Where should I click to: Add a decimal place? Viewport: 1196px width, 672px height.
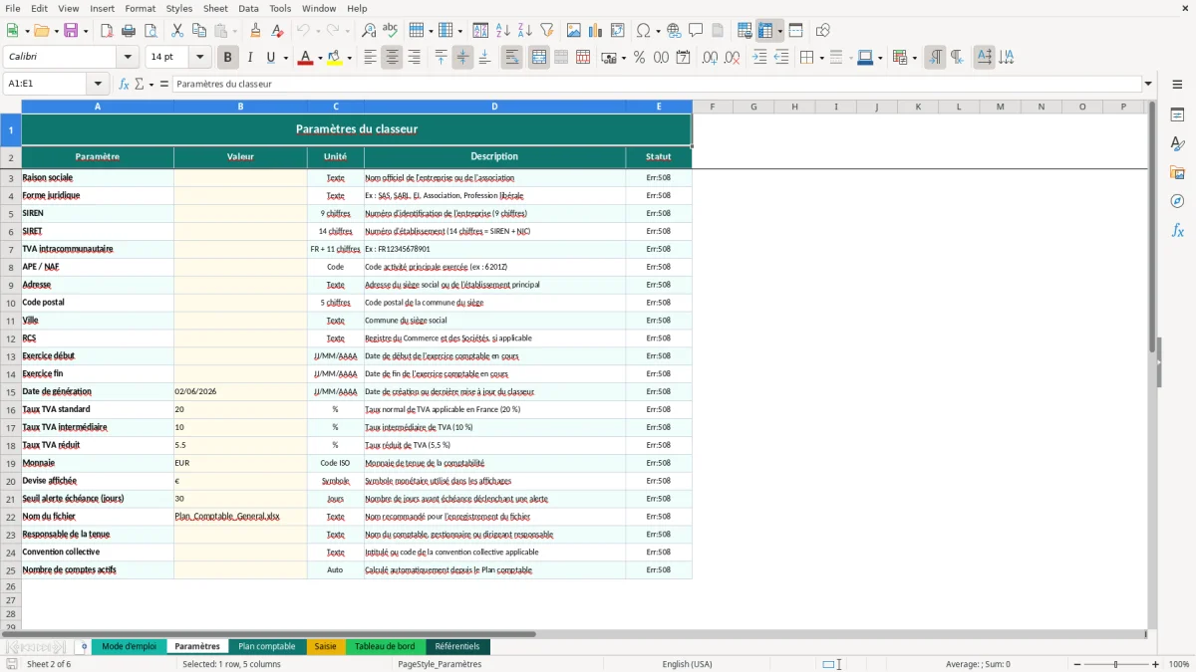(x=710, y=58)
